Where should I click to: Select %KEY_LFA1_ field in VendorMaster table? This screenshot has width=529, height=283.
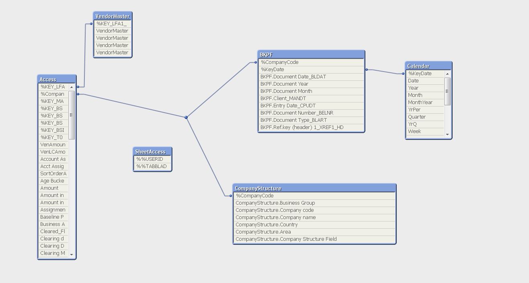coord(113,24)
